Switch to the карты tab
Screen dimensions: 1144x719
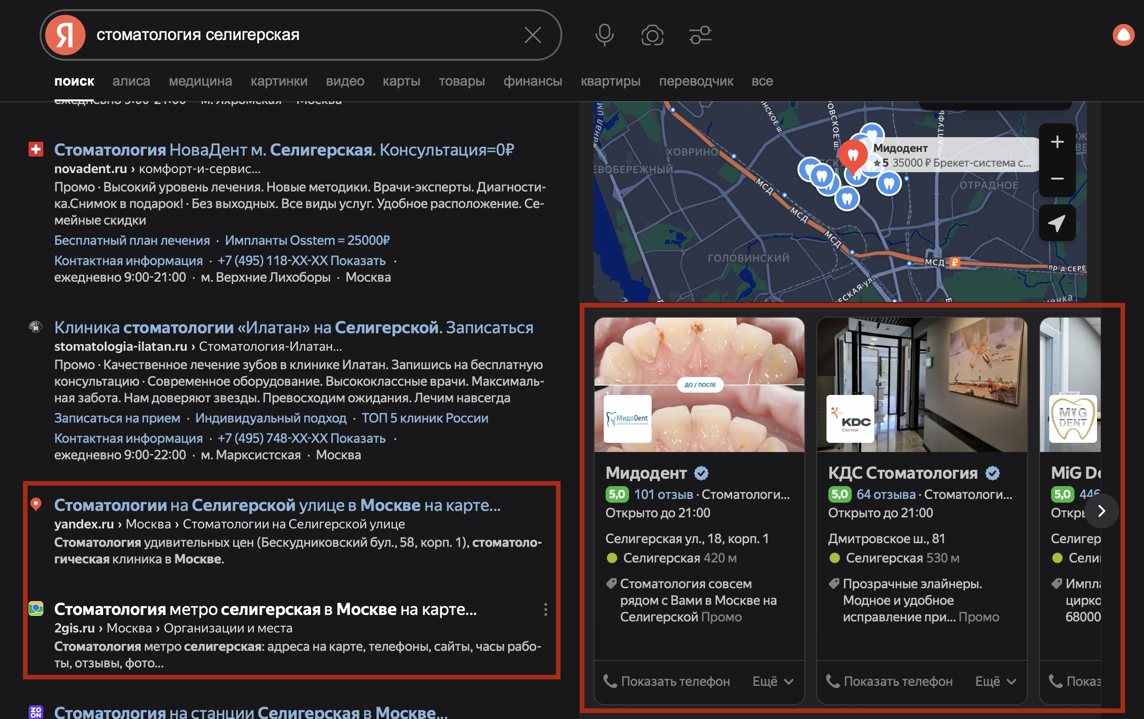(x=401, y=81)
